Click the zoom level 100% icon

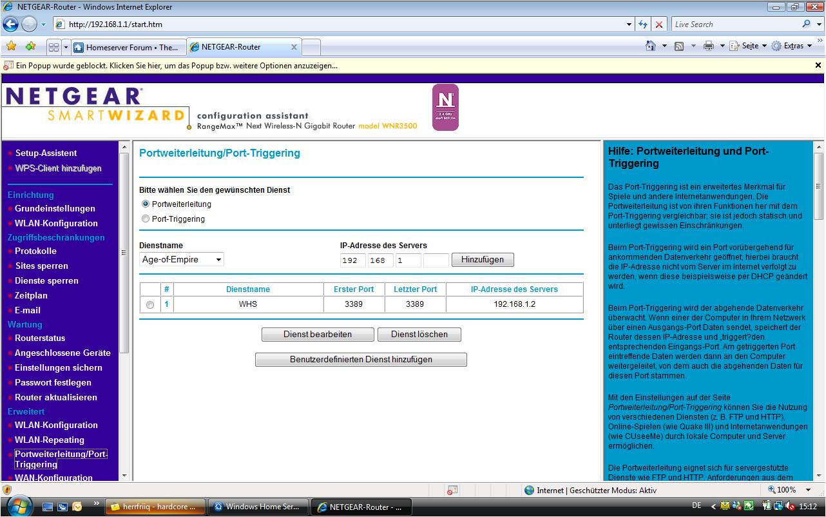tap(772, 490)
